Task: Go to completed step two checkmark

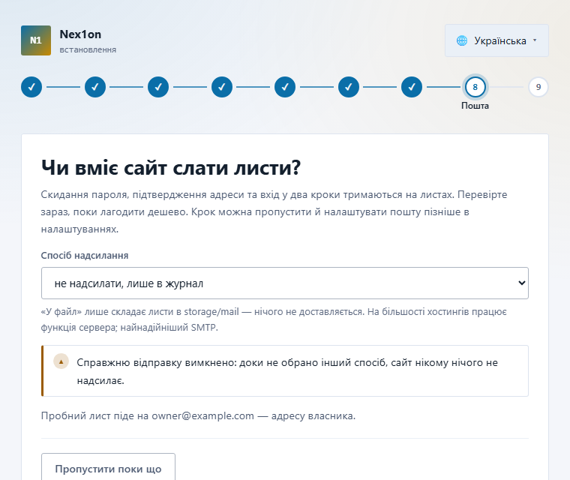Action: click(95, 87)
